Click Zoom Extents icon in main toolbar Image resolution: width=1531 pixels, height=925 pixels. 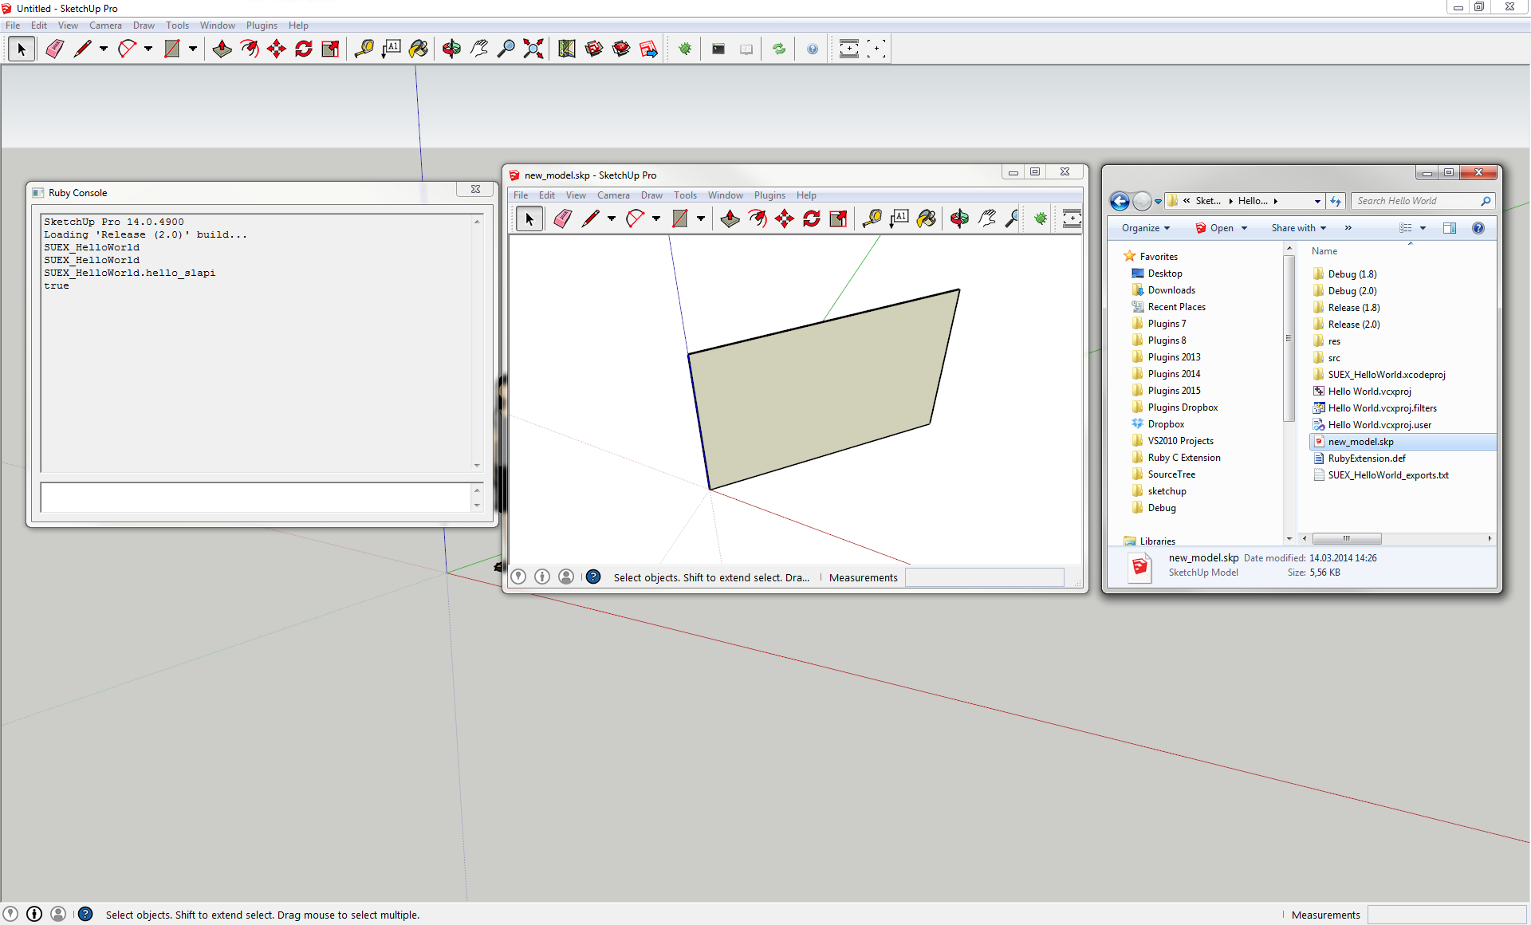coord(533,49)
